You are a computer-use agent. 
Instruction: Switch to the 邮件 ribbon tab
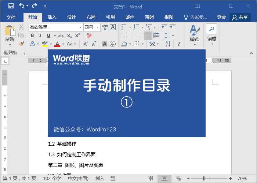click(x=130, y=17)
